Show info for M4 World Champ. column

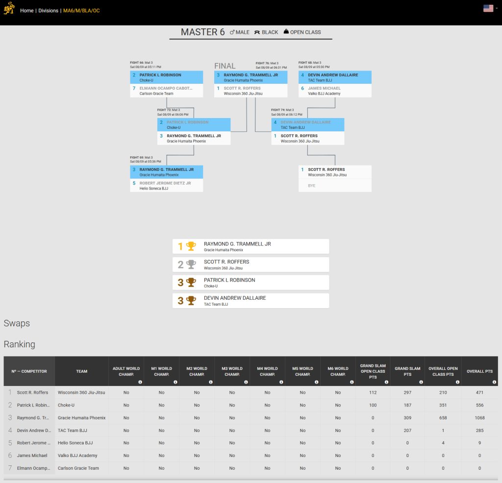tap(281, 382)
